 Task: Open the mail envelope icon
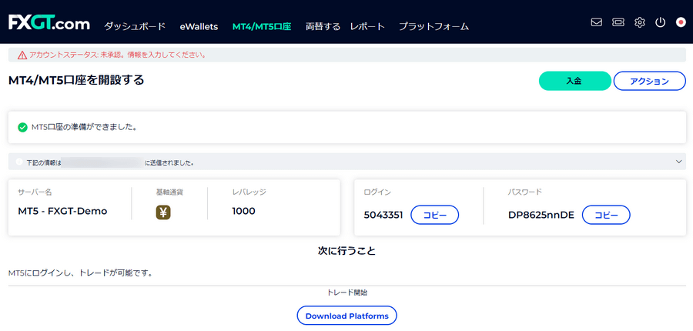[597, 22]
